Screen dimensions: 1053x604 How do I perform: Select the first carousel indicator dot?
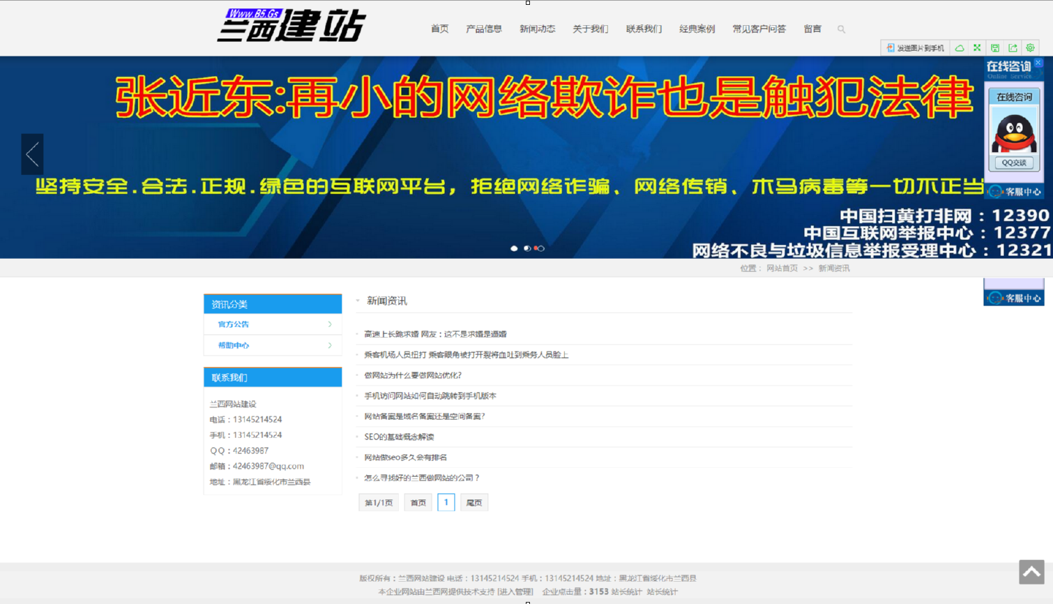coord(515,248)
